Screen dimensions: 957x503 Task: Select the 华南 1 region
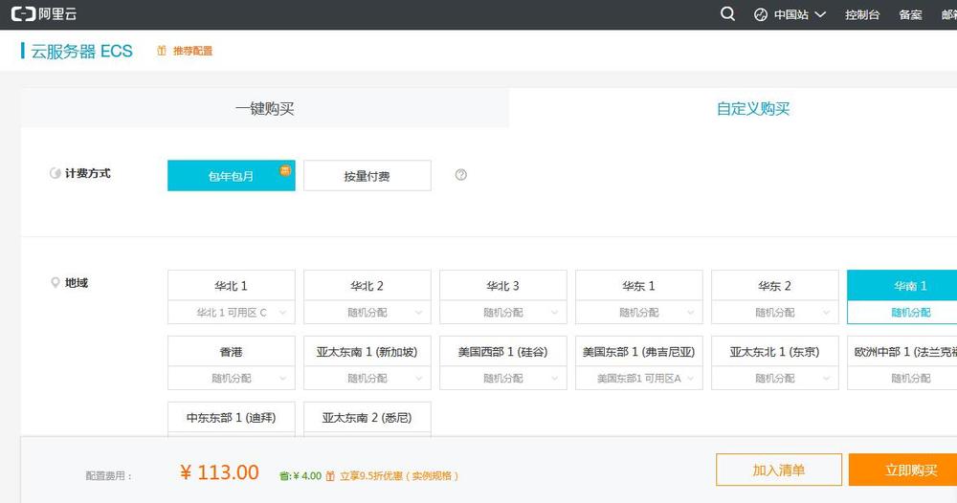point(902,285)
